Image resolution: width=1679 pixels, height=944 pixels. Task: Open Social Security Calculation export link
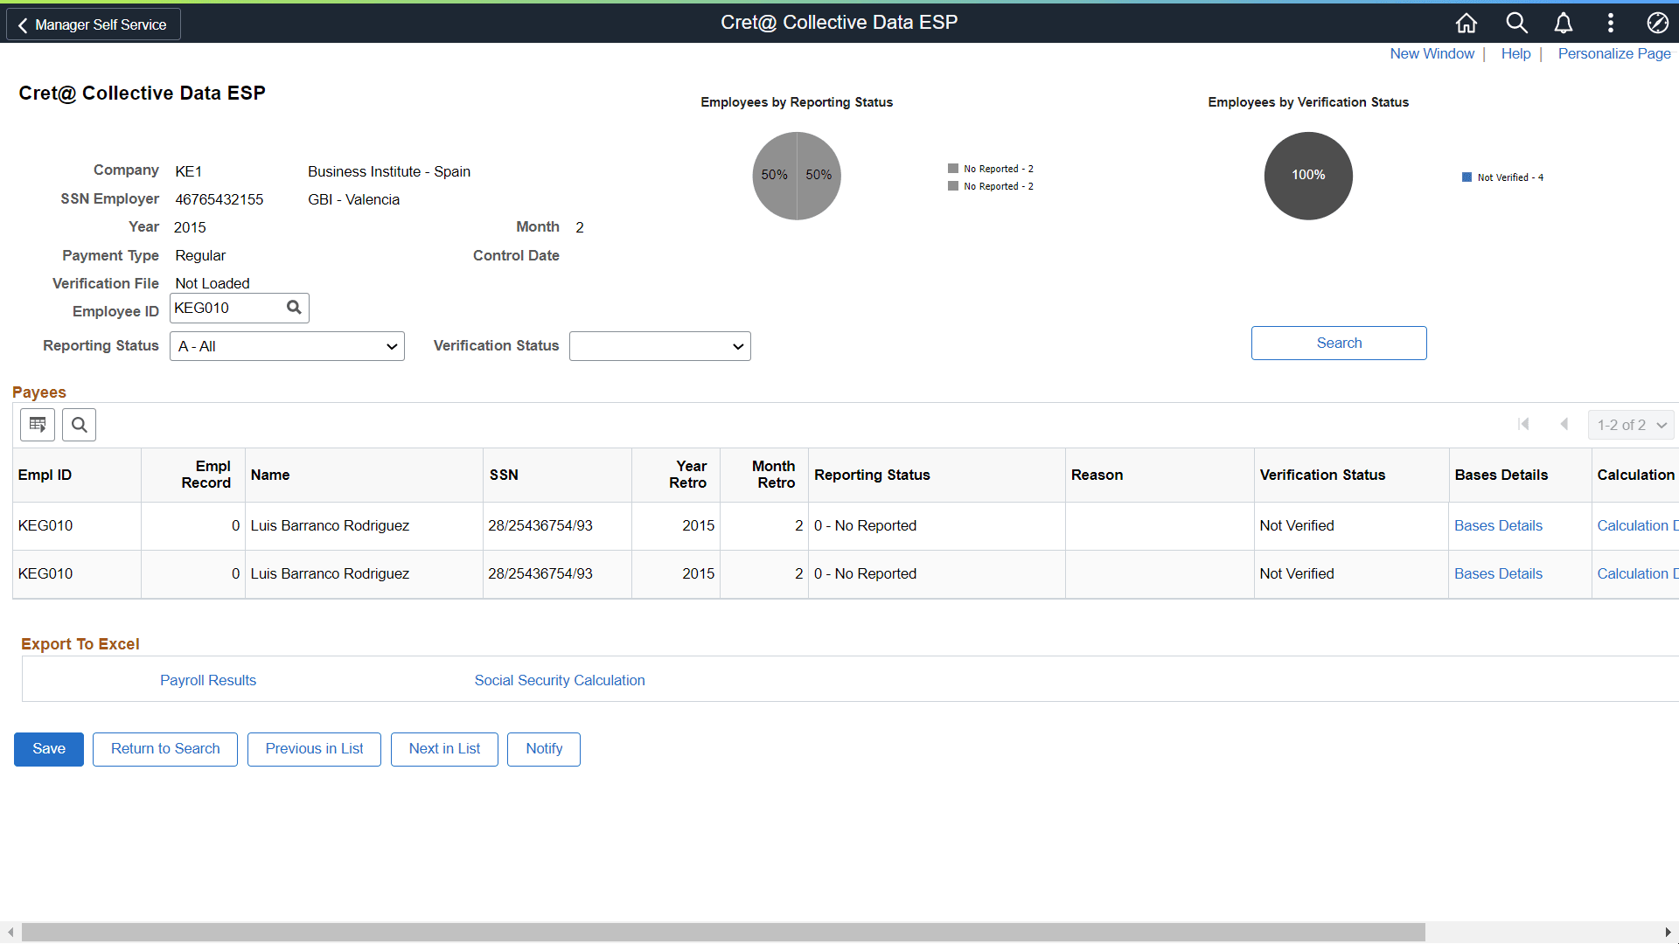560,680
